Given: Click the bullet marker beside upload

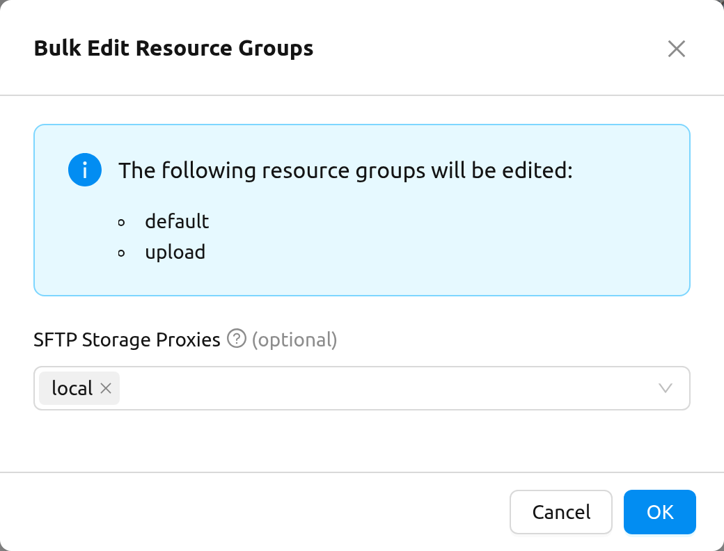Looking at the screenshot, I should 121,253.
